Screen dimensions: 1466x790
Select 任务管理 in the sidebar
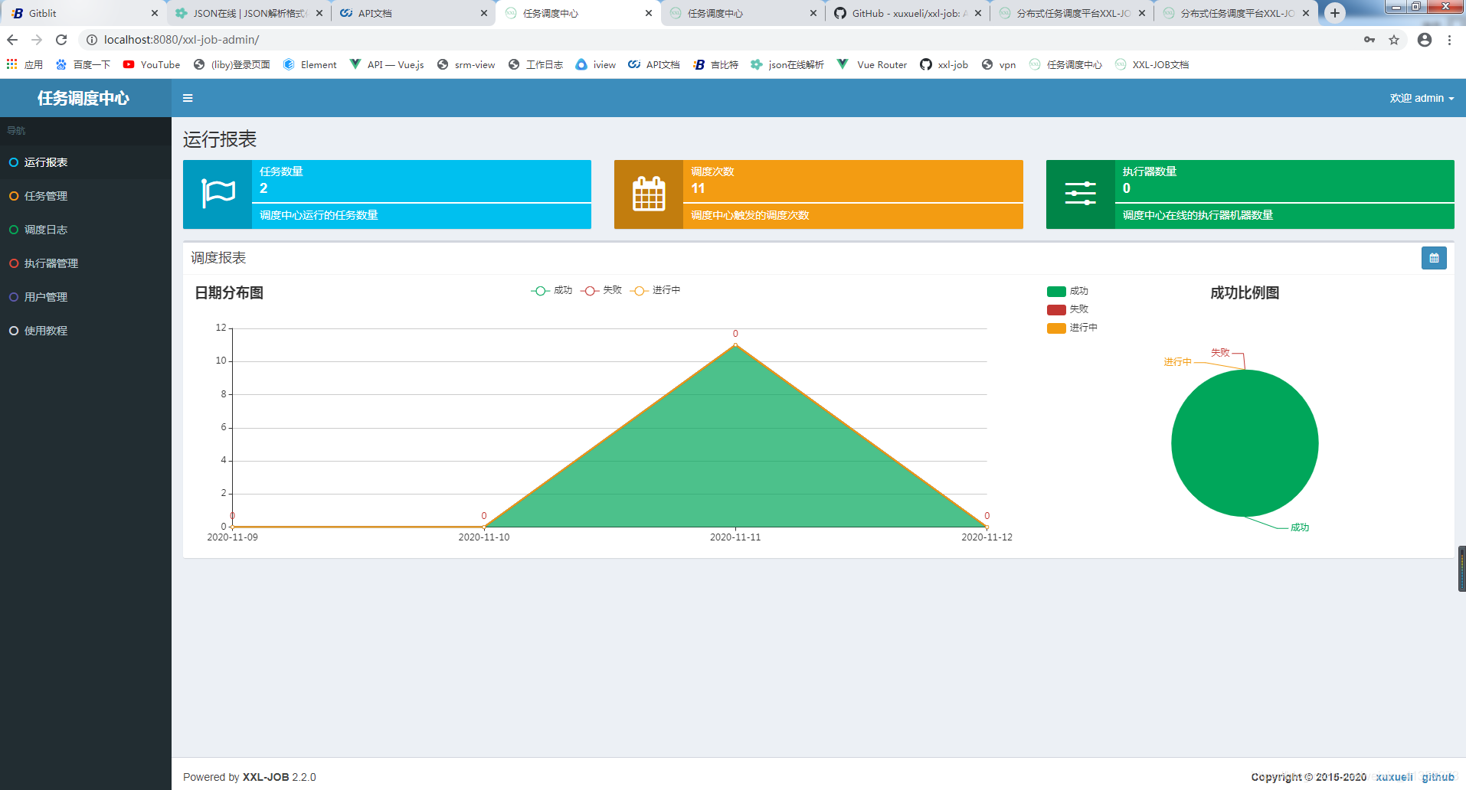(86, 196)
